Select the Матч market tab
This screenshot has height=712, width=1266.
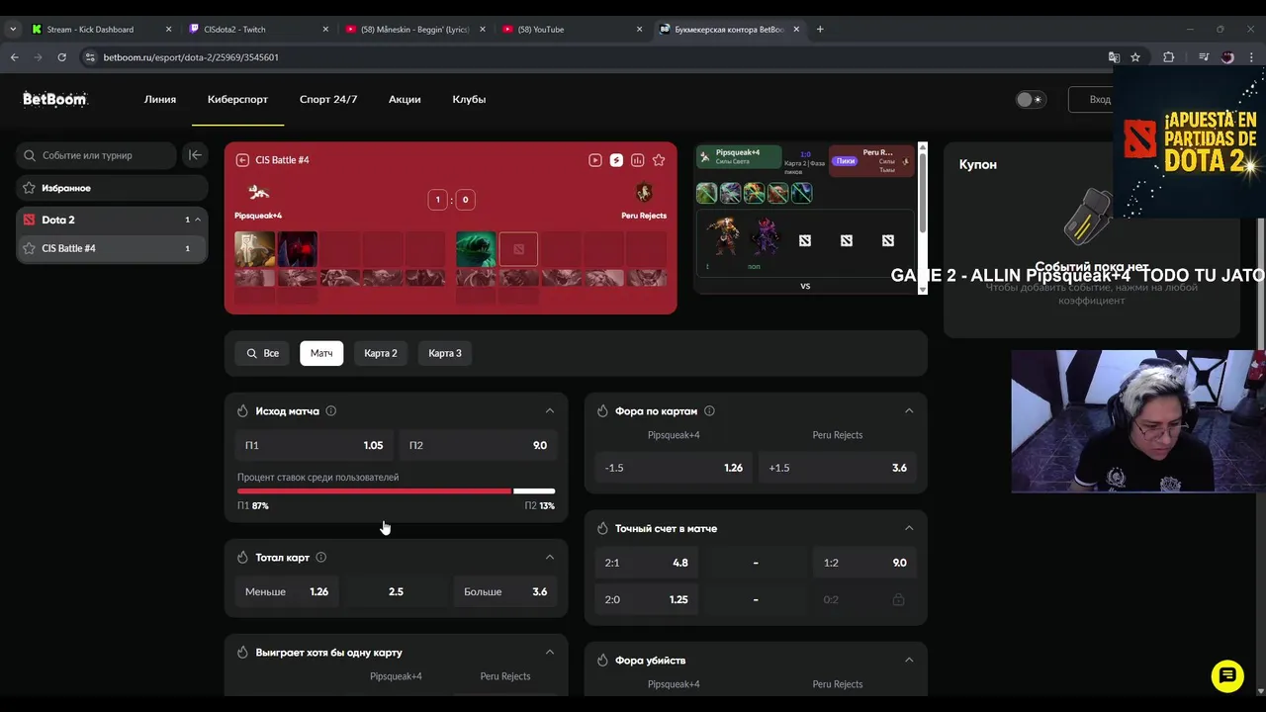pyautogui.click(x=321, y=353)
